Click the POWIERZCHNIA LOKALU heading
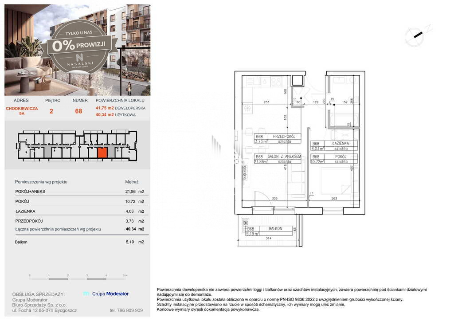 coord(120,101)
